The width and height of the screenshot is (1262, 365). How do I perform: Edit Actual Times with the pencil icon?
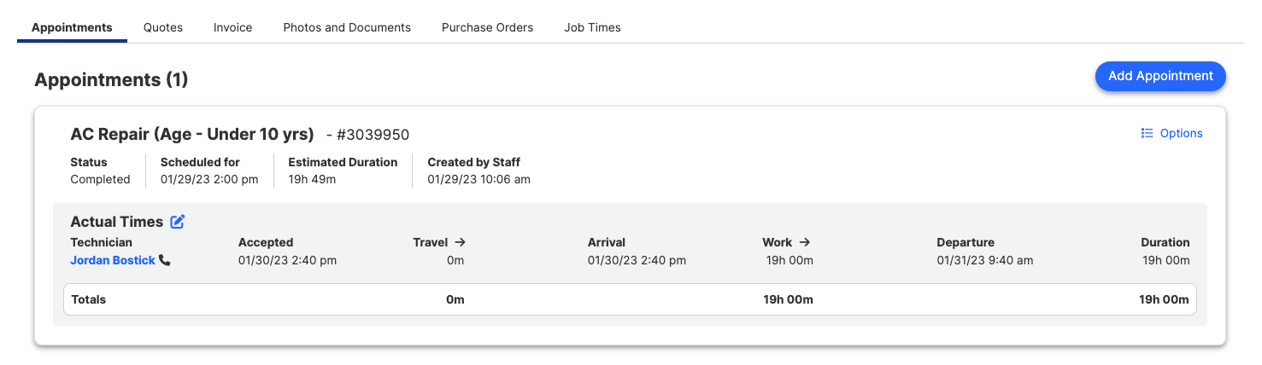[178, 222]
